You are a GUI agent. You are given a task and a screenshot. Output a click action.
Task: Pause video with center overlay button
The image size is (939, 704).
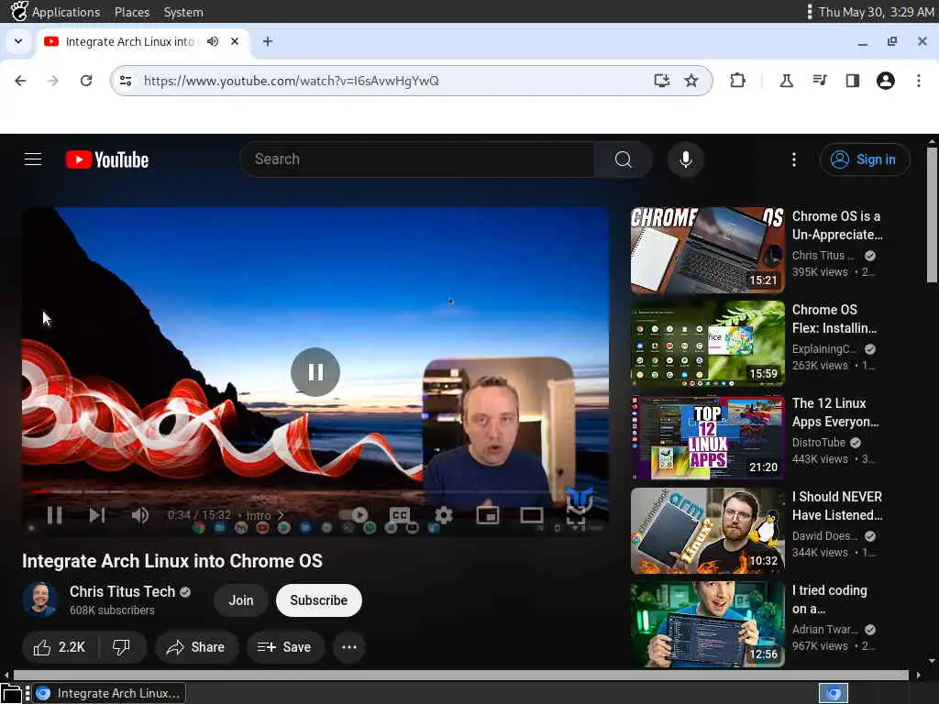315,372
